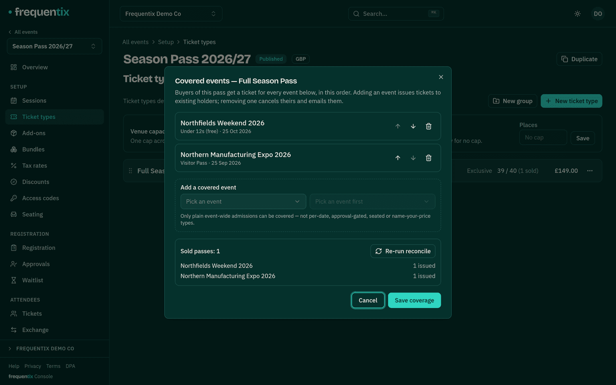Viewport: 616px width, 385px height.
Task: Save the Places cap
Action: [583, 138]
